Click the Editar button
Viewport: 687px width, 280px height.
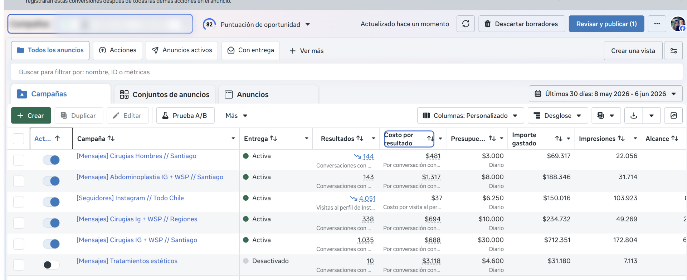click(x=127, y=116)
